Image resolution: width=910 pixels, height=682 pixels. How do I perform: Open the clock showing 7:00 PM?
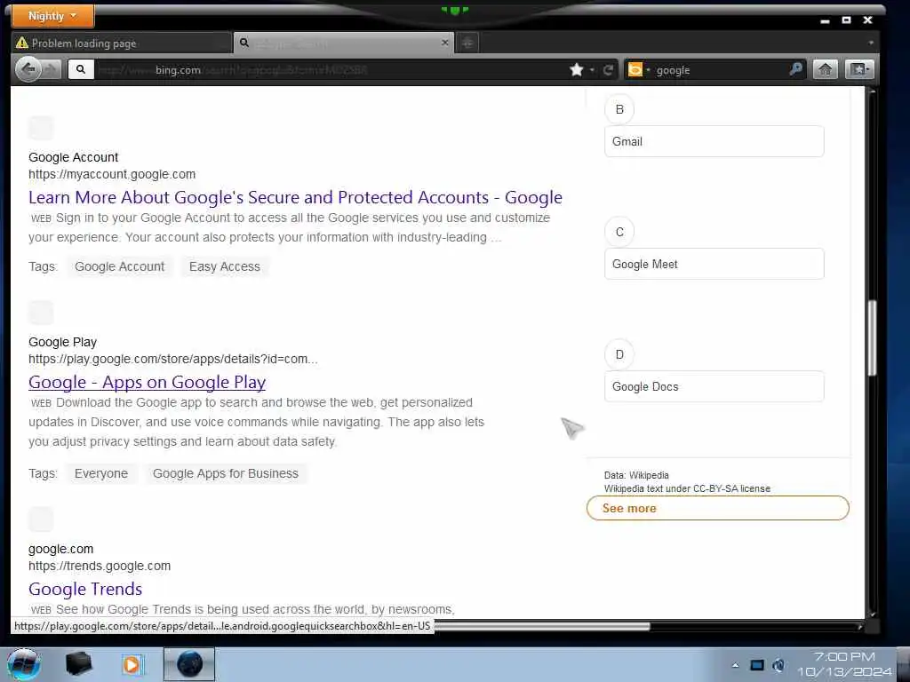(x=844, y=664)
